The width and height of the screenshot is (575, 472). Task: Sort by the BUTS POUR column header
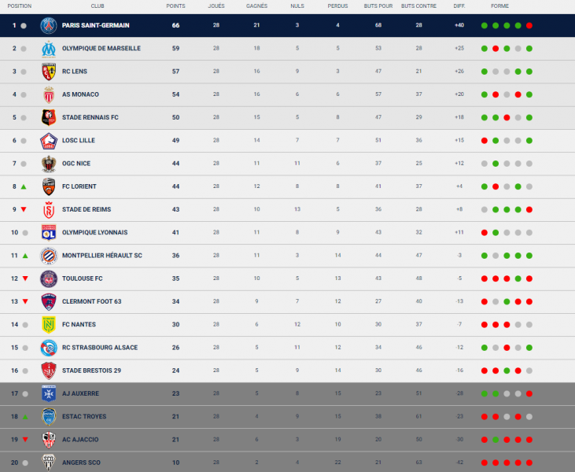coord(378,6)
